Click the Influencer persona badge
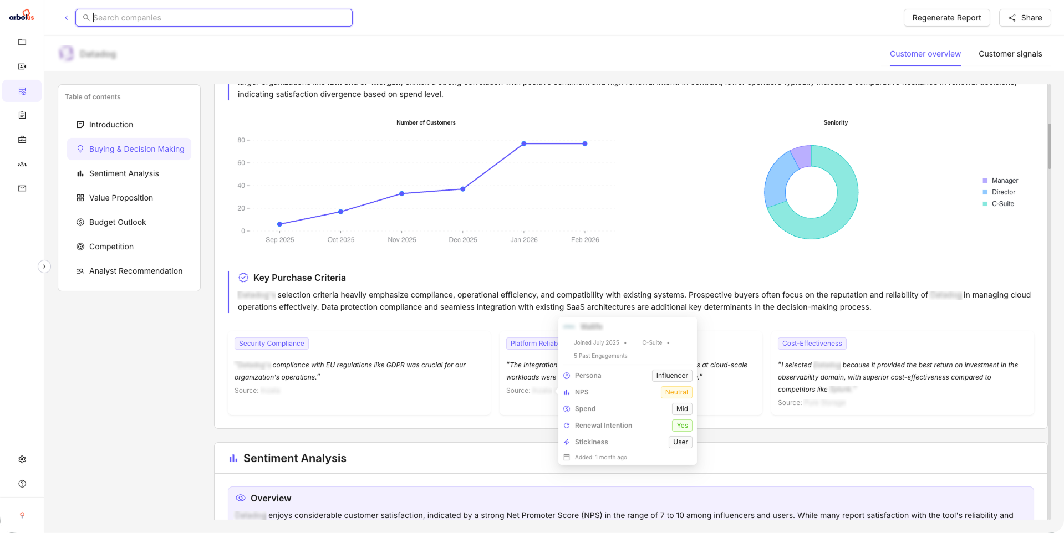The width and height of the screenshot is (1064, 533). coord(672,376)
